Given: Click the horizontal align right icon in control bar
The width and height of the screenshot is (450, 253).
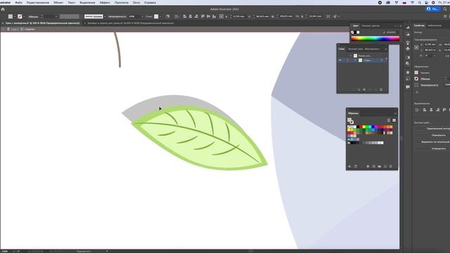Looking at the screenshot, I should click(x=196, y=16).
